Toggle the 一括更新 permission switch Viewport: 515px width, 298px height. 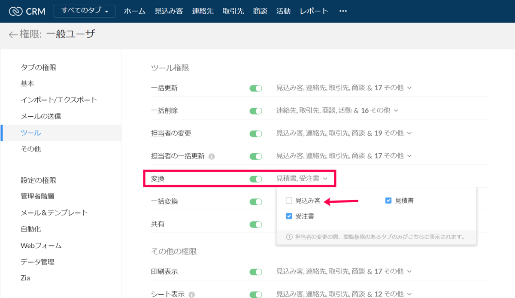[256, 88]
